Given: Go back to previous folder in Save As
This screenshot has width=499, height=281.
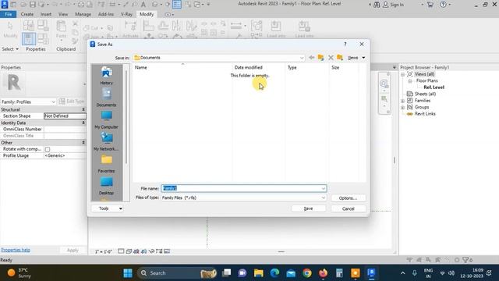Looking at the screenshot, I should coord(312,58).
